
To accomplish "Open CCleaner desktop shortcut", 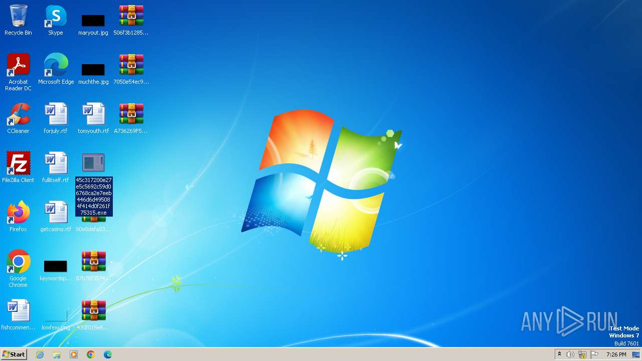I will coord(18,118).
